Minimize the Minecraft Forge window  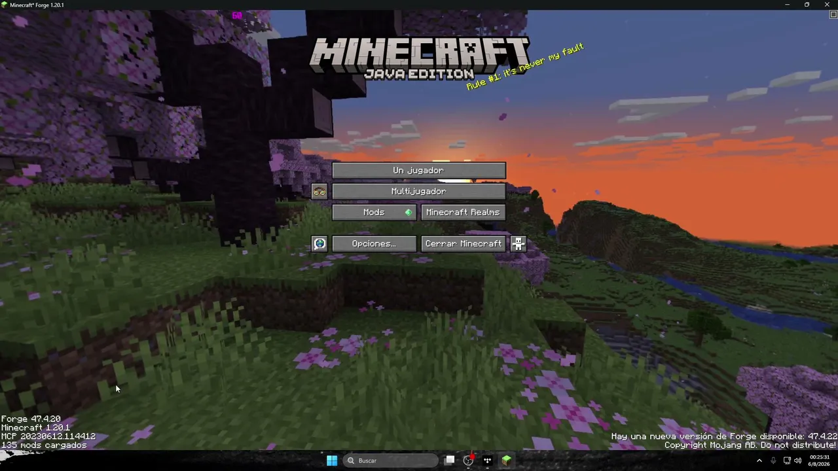click(x=787, y=5)
